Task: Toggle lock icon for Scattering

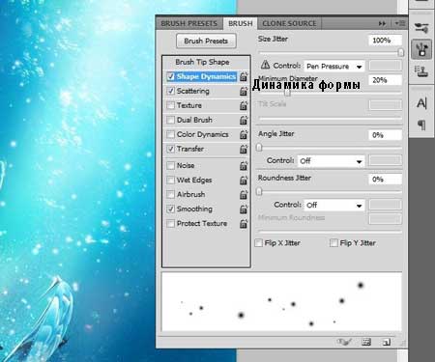Action: [x=244, y=91]
